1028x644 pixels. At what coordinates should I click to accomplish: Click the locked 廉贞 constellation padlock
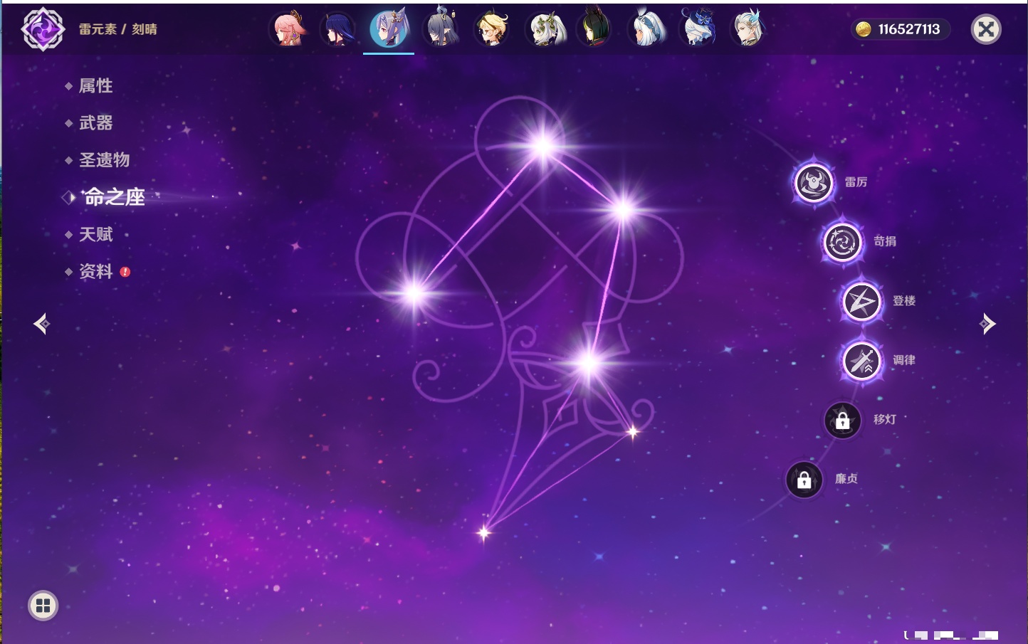(x=804, y=480)
